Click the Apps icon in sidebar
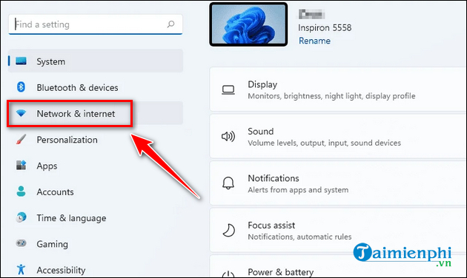The height and width of the screenshot is (278, 467). (x=21, y=165)
